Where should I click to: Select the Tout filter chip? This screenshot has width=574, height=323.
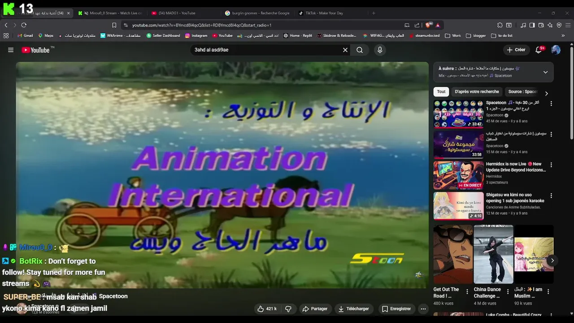[x=441, y=92]
